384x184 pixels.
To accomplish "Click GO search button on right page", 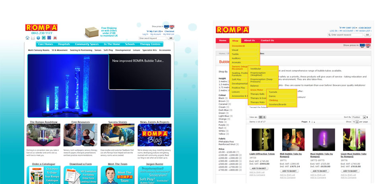I will 367,35.
